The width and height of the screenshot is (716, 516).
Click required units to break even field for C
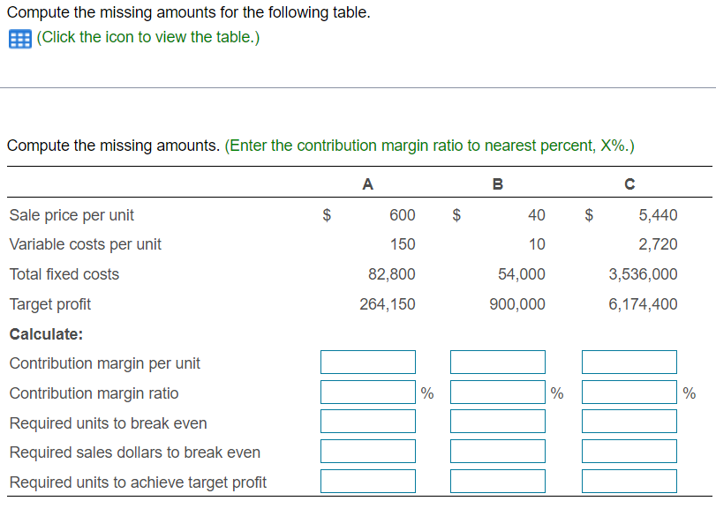pos(629,421)
